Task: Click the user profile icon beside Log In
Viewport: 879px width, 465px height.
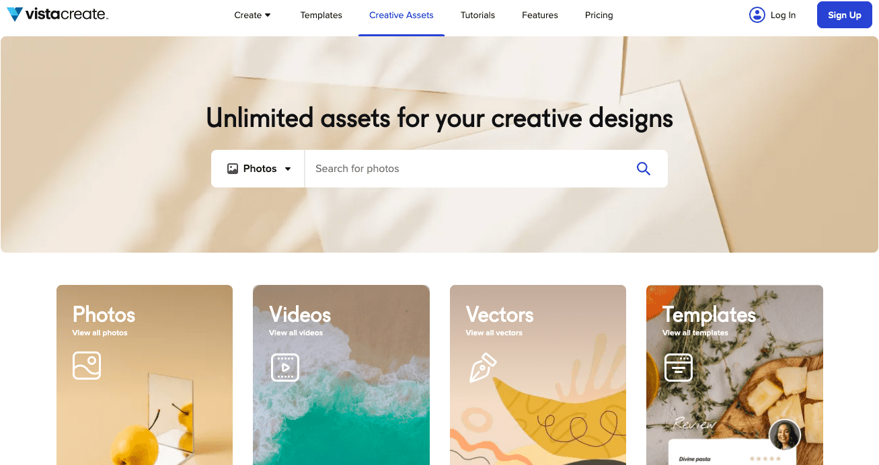Action: coord(757,15)
